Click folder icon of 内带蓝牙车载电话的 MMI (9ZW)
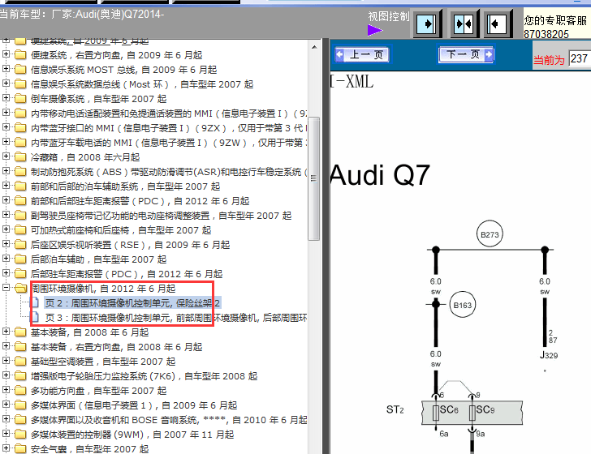The image size is (591, 454). 20,143
